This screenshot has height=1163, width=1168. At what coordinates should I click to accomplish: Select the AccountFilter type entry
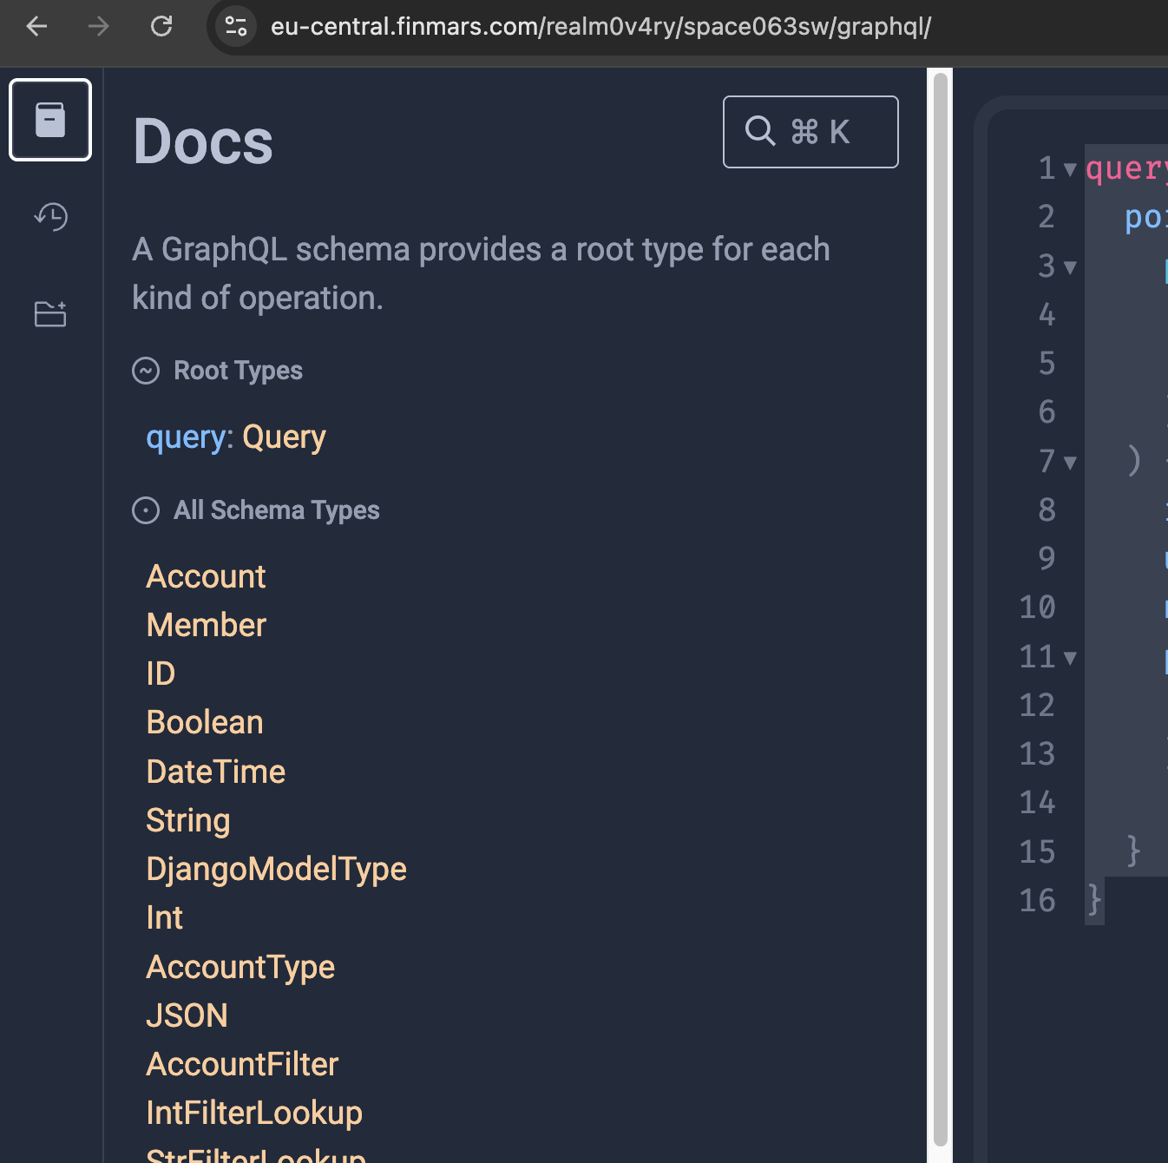(242, 1064)
